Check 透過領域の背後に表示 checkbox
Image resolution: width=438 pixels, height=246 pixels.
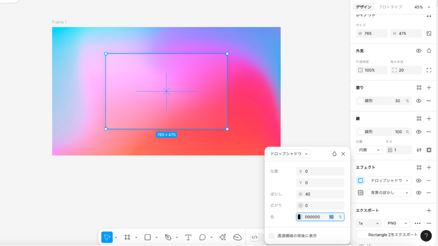click(x=272, y=236)
